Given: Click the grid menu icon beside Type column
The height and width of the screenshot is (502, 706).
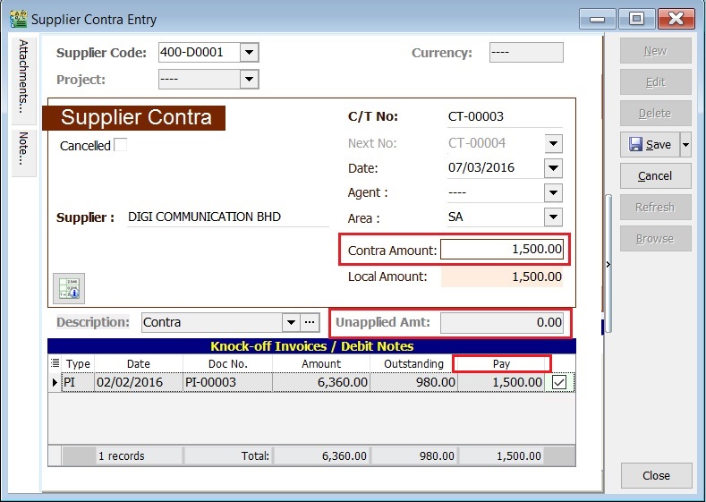Looking at the screenshot, I should [x=55, y=363].
